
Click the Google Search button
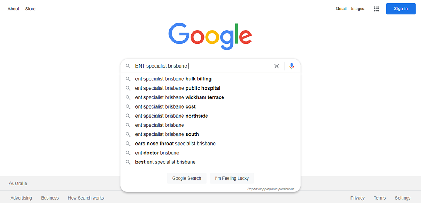pos(187,178)
